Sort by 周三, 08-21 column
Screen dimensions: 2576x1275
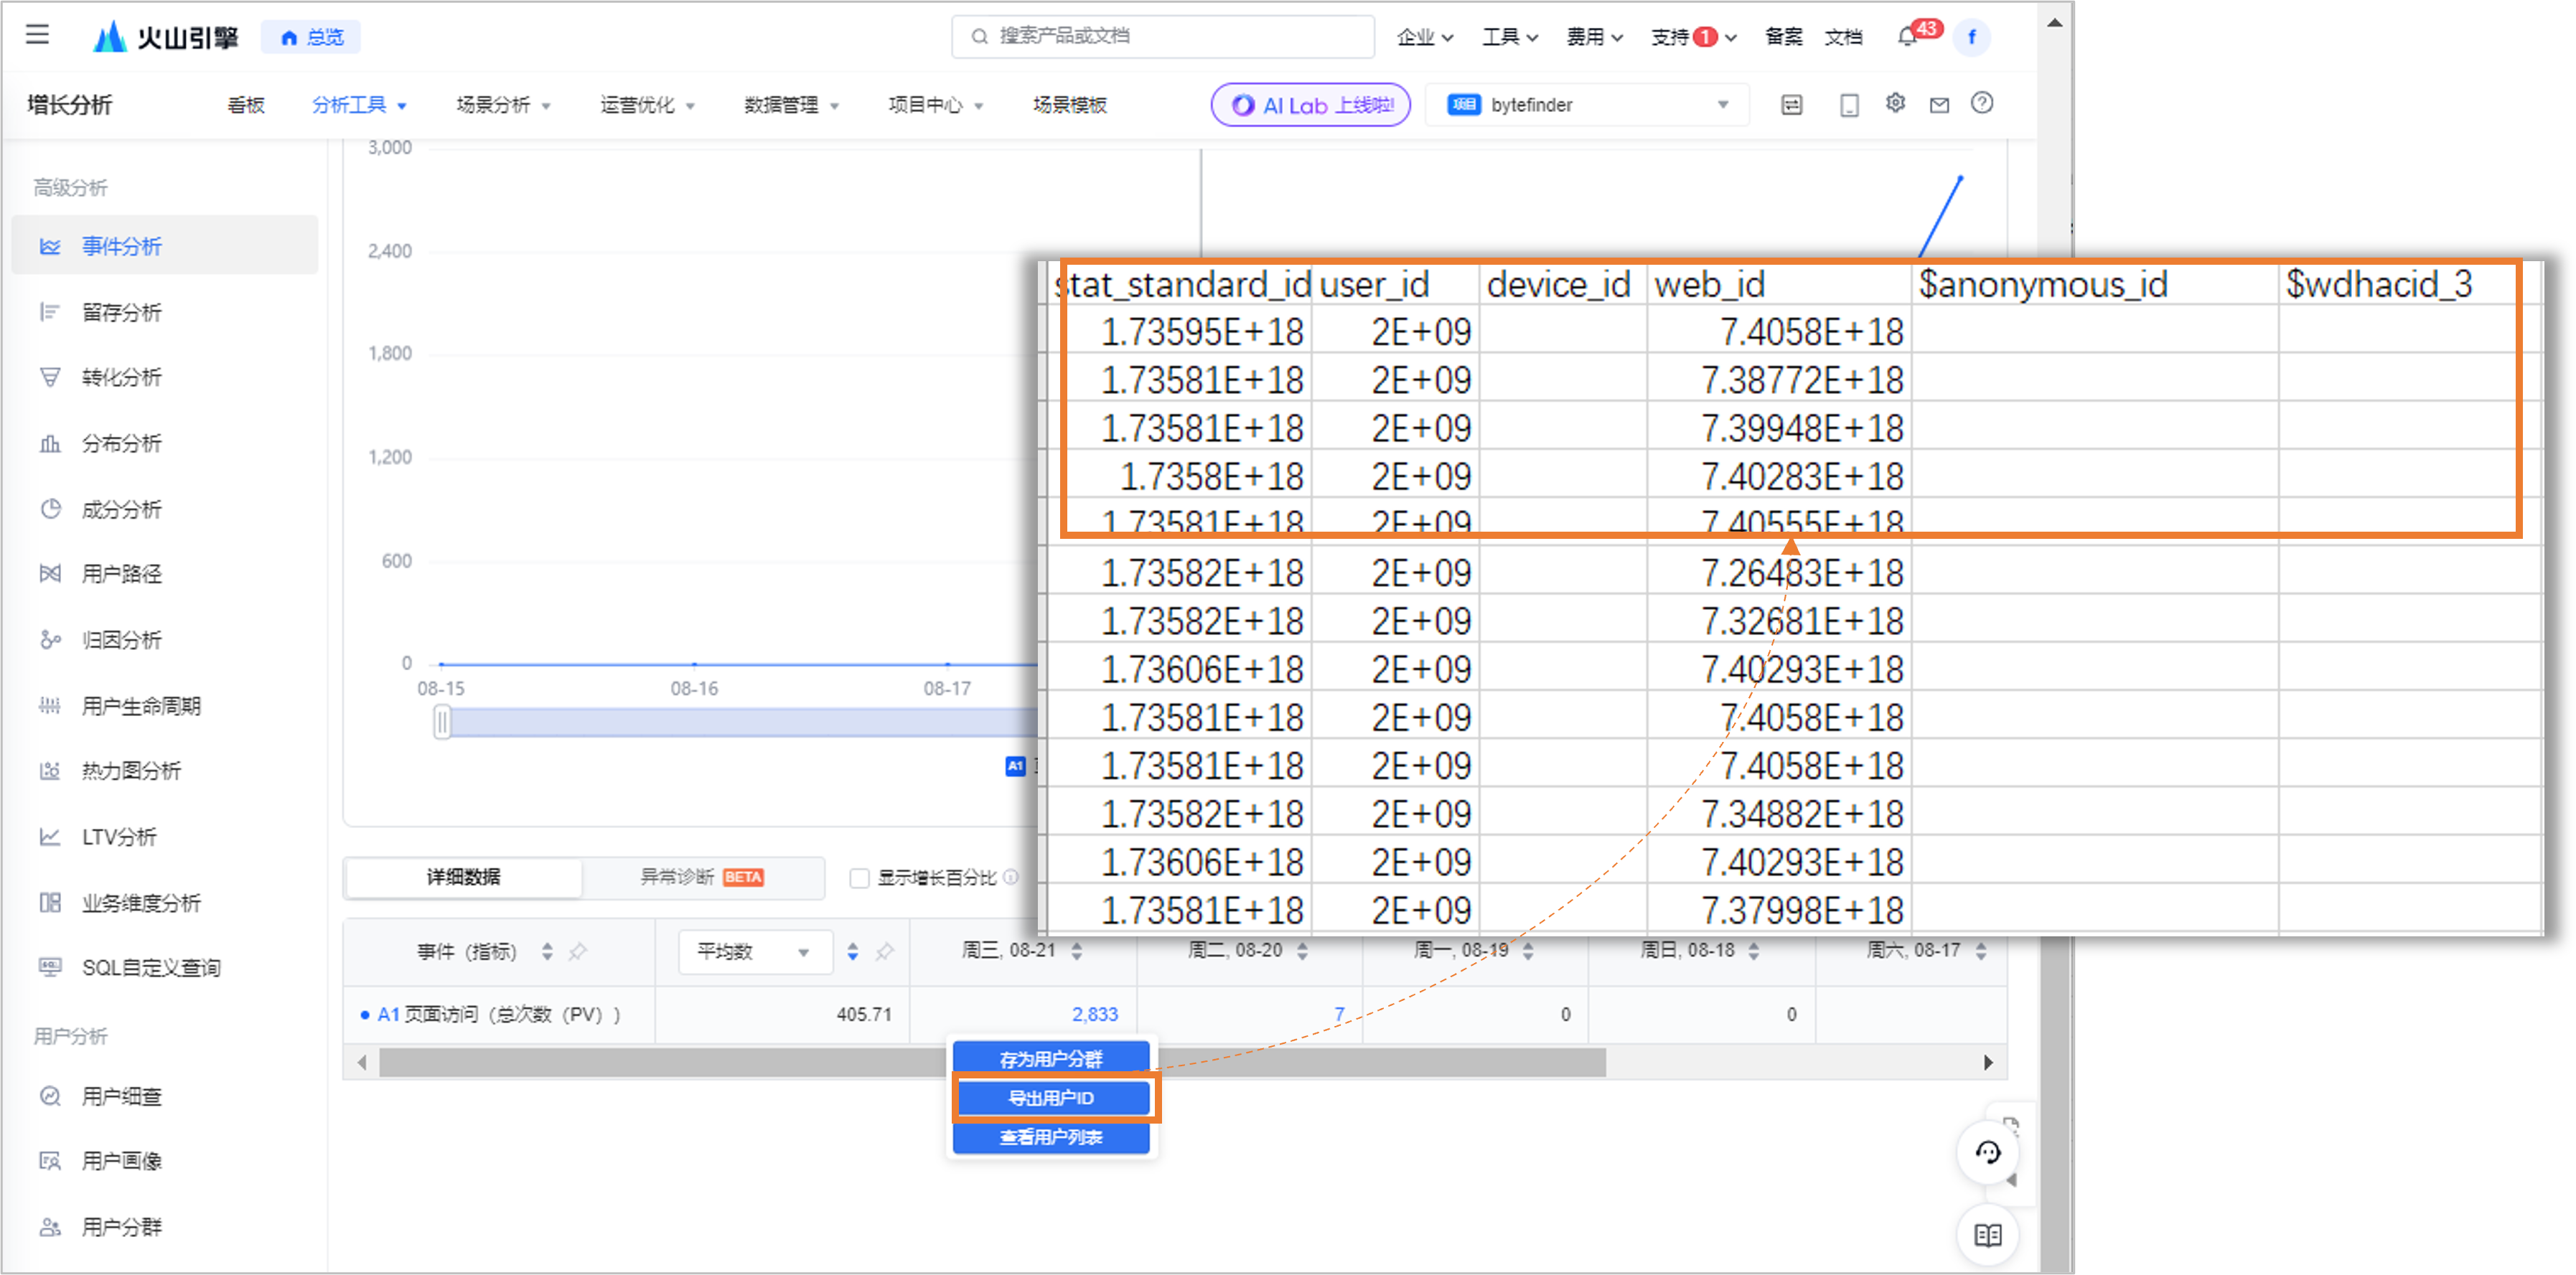(1077, 951)
